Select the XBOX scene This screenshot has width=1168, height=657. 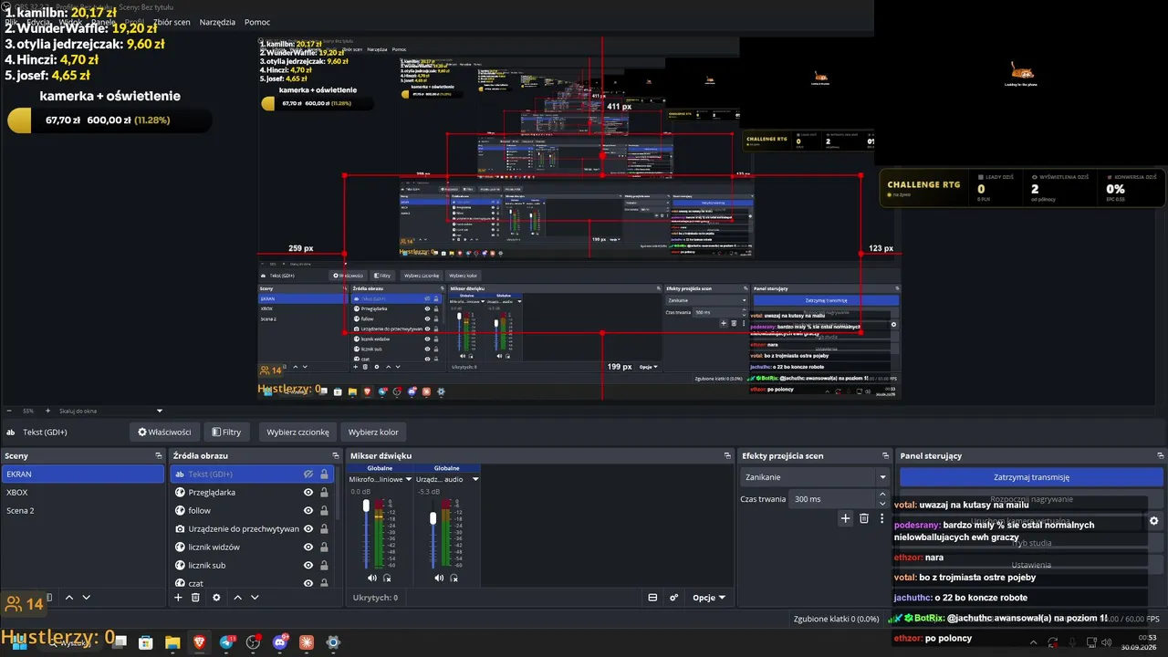pyautogui.click(x=83, y=492)
